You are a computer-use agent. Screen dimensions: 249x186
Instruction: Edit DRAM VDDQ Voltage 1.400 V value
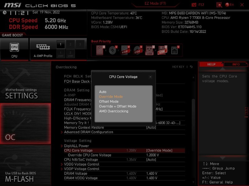pyautogui.click(x=152, y=178)
